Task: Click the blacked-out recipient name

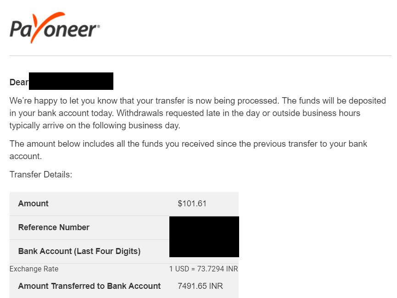Action: (71, 81)
